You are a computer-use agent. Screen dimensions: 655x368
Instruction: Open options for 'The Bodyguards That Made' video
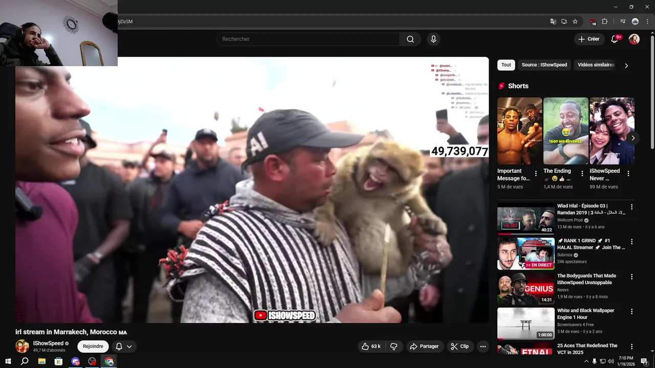[631, 277]
